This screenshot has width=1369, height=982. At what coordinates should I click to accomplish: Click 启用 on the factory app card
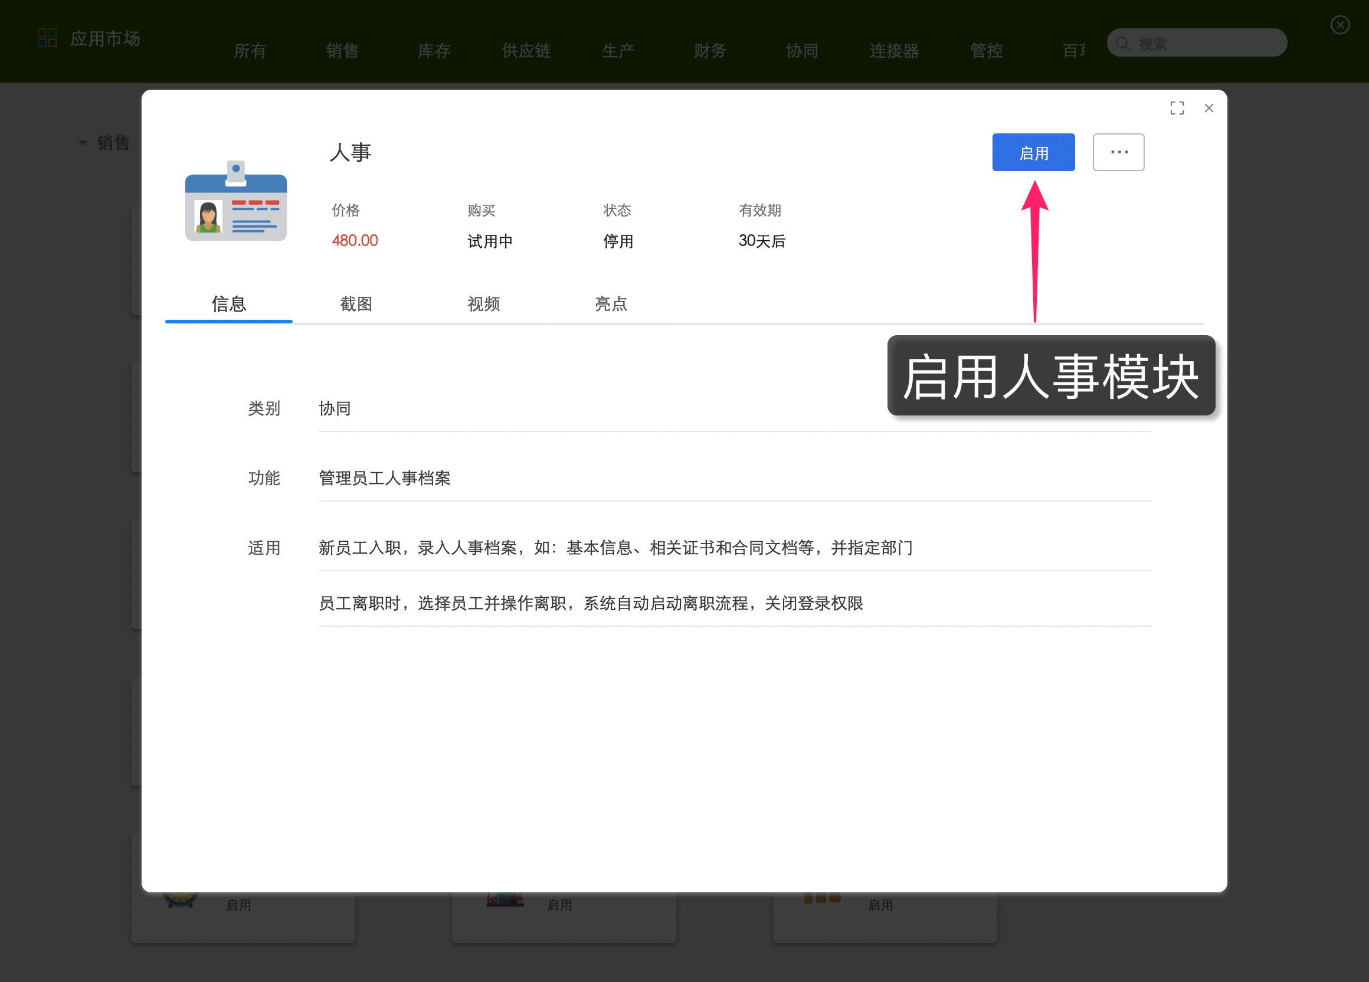point(560,904)
